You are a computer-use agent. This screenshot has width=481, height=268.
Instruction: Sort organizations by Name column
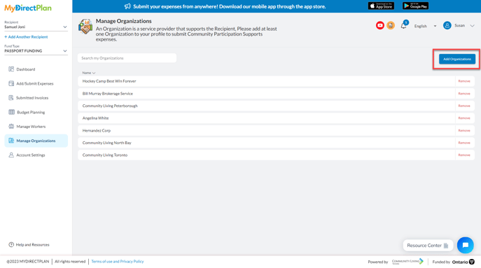(89, 73)
